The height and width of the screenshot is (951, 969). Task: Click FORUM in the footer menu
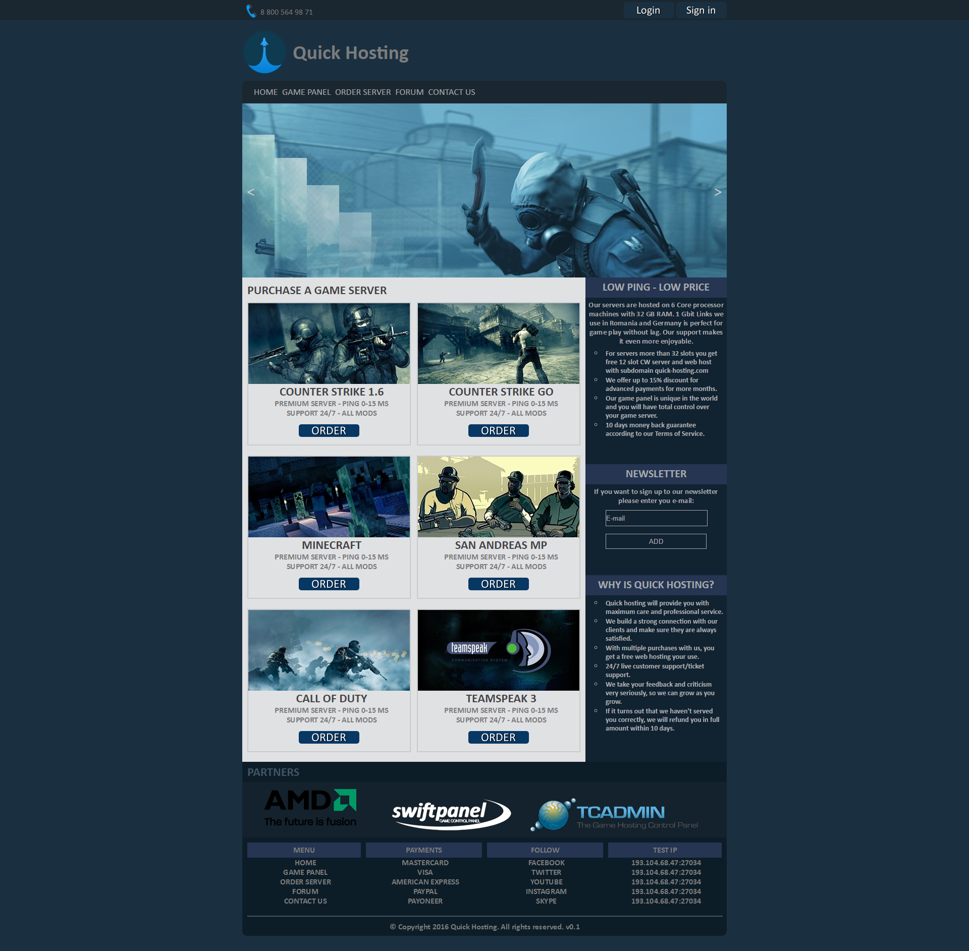pyautogui.click(x=305, y=892)
